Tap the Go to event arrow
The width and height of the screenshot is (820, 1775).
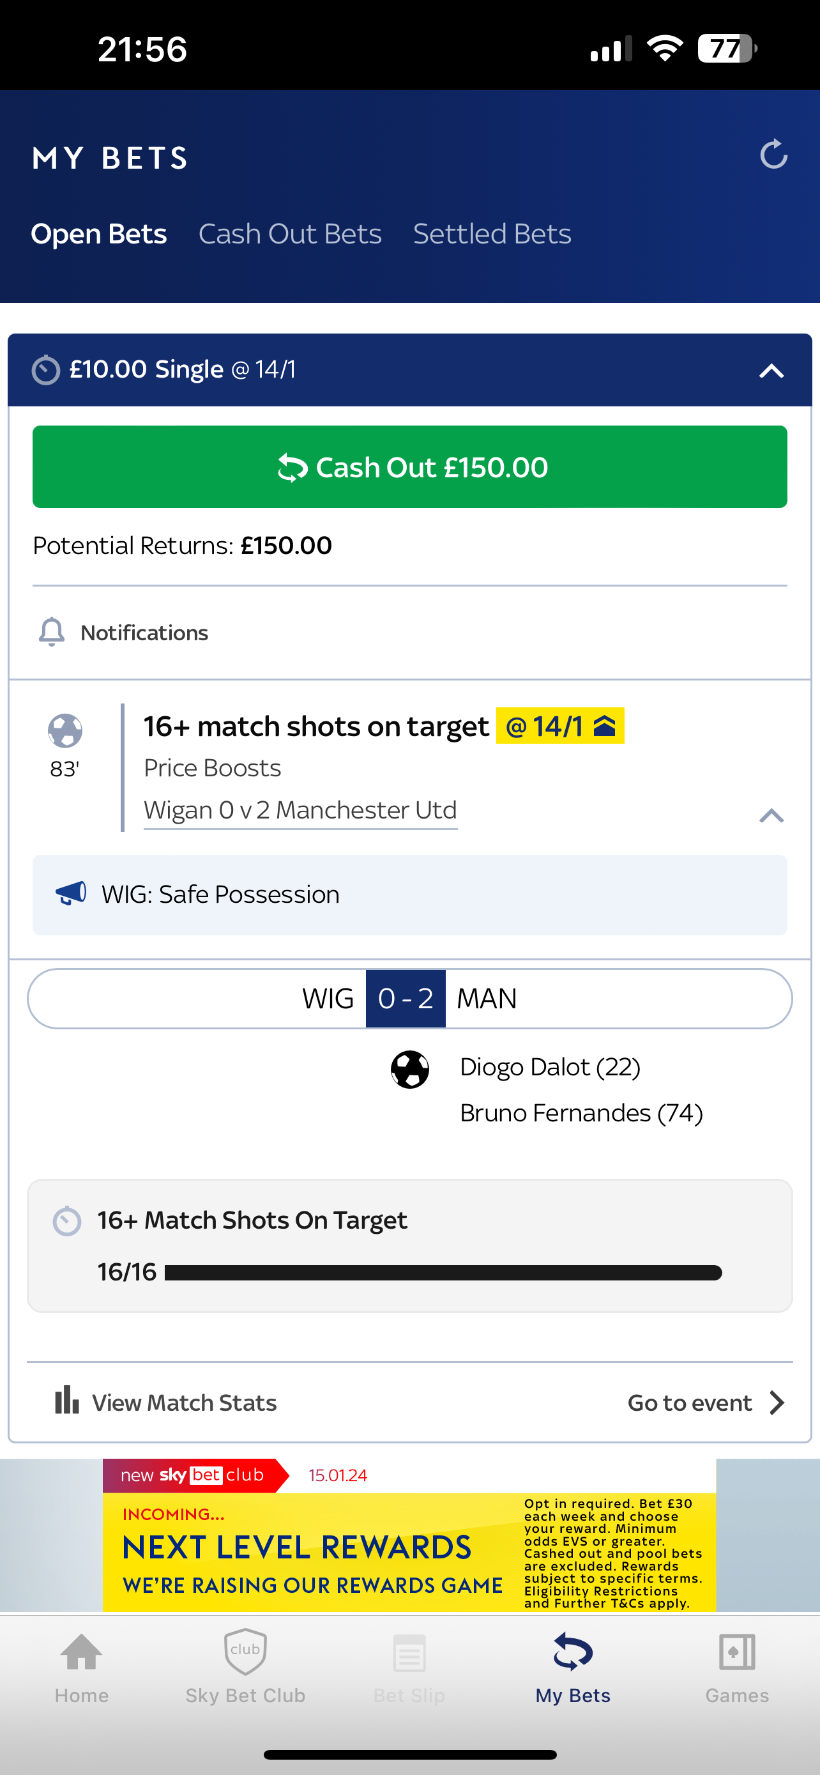[777, 1402]
